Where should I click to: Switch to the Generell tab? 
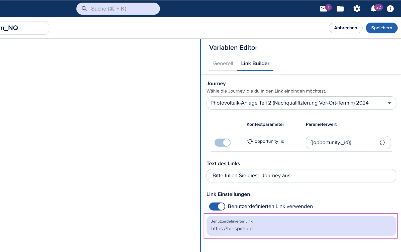point(223,64)
